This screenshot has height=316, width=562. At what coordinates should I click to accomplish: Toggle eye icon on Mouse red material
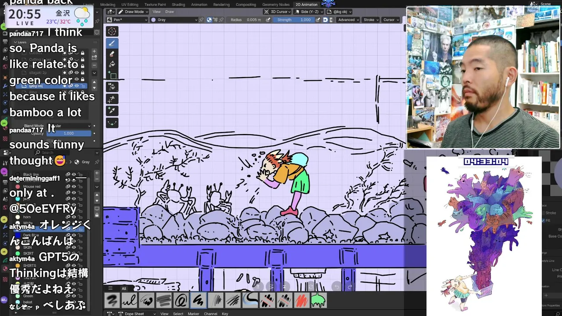pos(74,187)
